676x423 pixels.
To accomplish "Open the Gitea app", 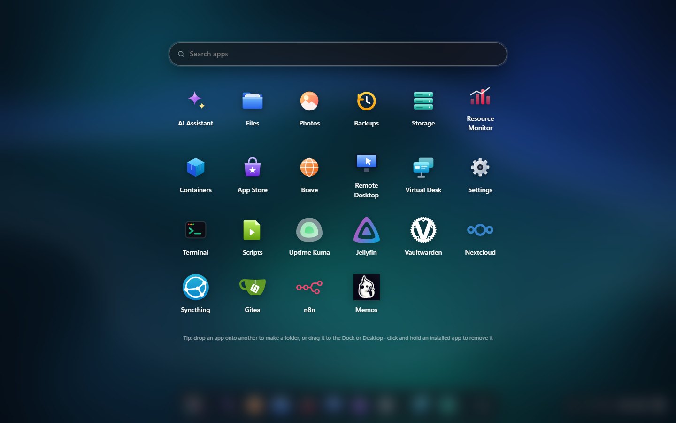I will (253, 287).
